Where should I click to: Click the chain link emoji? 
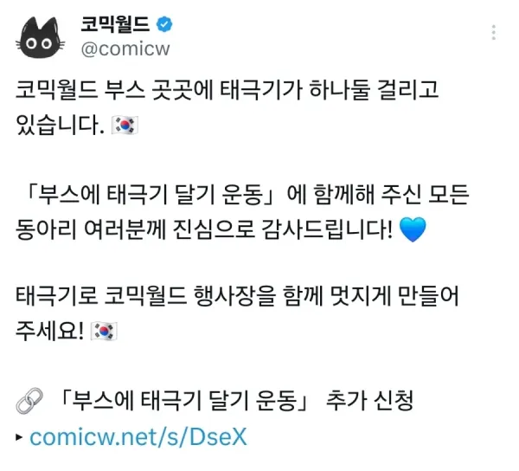(29, 401)
